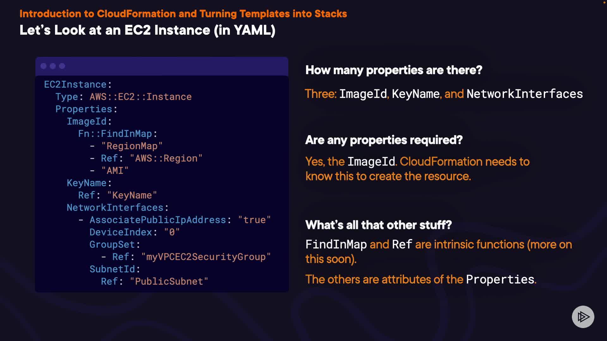Screen dimensions: 607x341
Task: Click the Pluralsight play logo icon
Action: (583, 317)
